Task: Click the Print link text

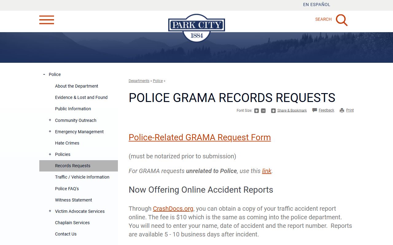Action: pyautogui.click(x=350, y=110)
